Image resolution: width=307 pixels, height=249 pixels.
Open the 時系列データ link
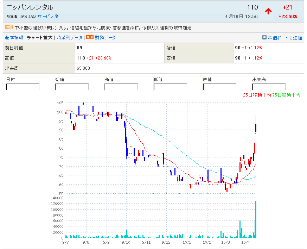click(69, 37)
